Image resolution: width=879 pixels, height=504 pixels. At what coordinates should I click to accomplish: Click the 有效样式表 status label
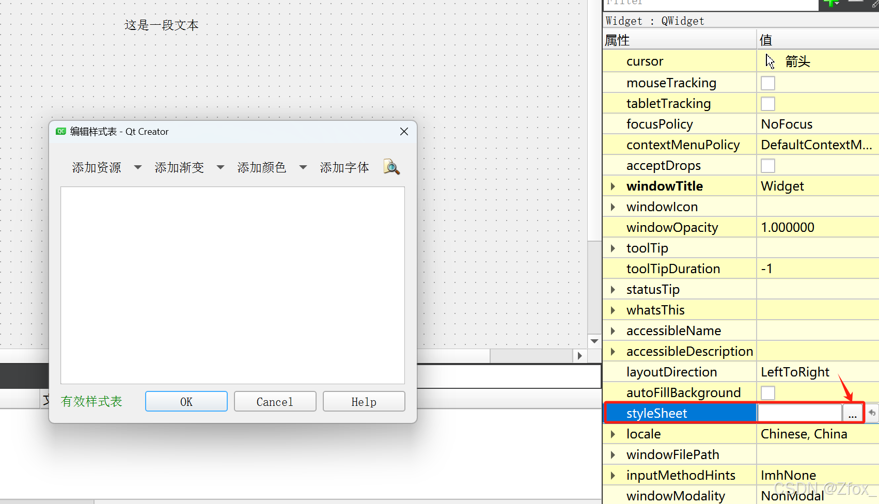coord(91,401)
